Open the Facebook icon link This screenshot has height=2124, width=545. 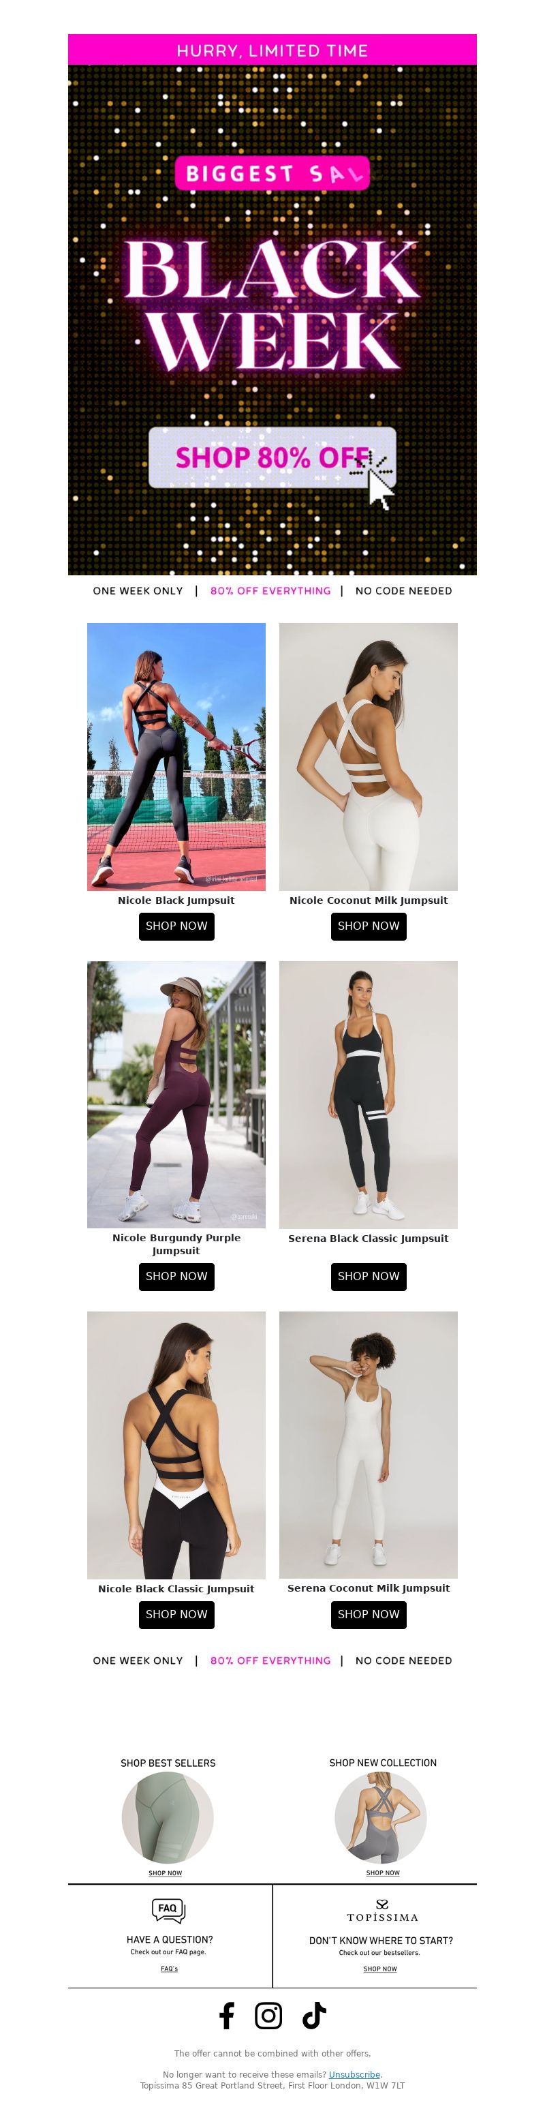pos(227,2015)
